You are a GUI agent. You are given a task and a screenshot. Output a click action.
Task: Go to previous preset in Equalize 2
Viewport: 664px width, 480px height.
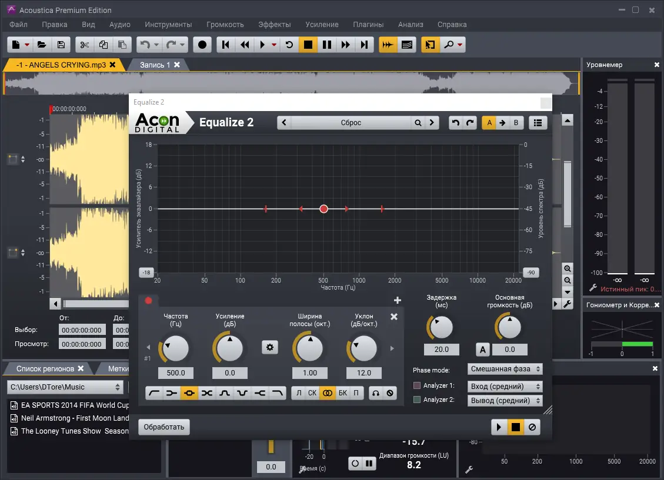pos(284,123)
